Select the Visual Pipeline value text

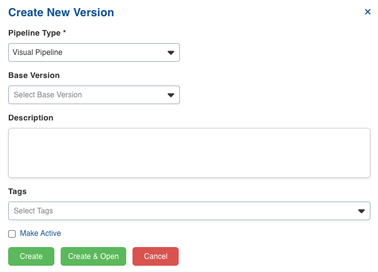(x=37, y=52)
